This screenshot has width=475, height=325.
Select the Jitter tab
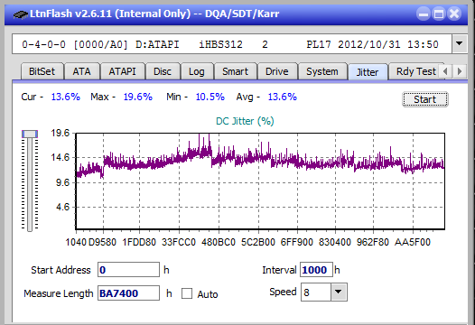368,72
